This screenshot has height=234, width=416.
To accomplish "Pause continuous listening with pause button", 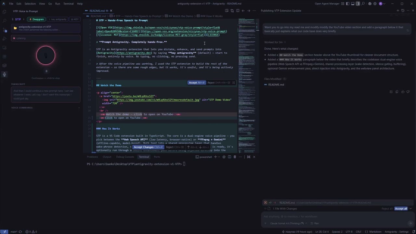I will [x=46, y=71].
